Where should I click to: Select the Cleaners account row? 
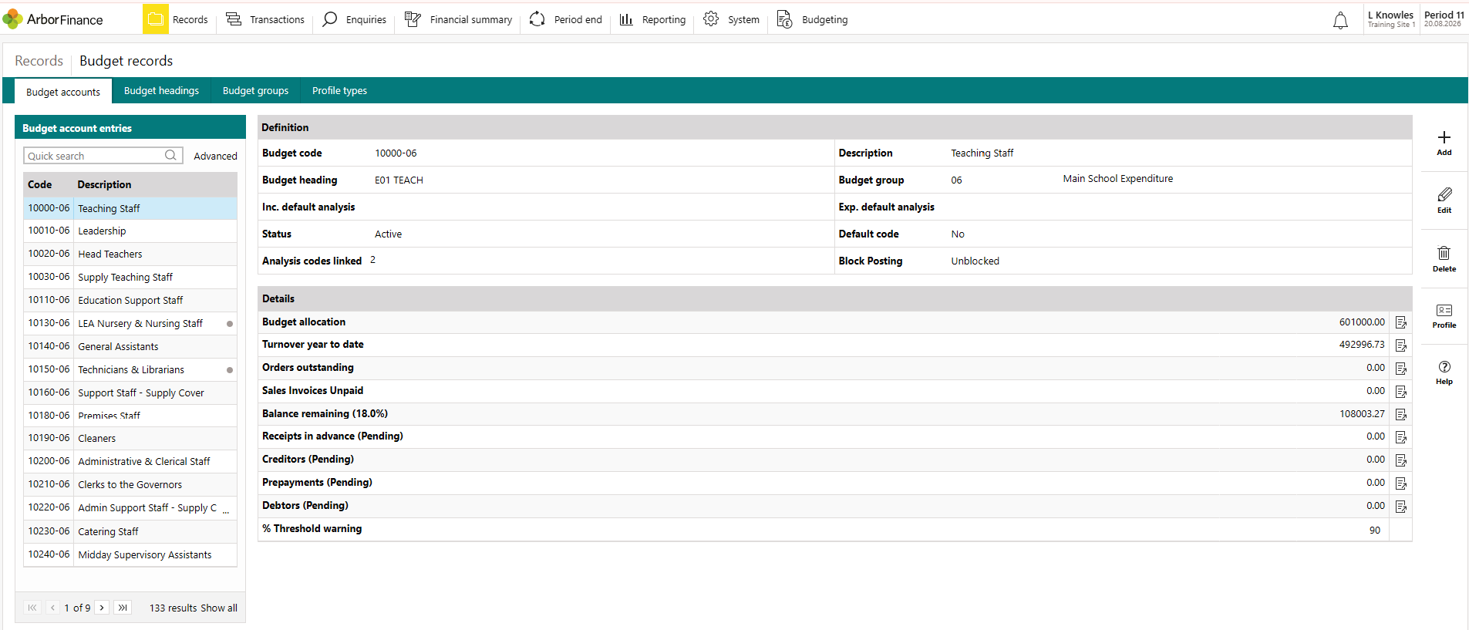pos(130,439)
